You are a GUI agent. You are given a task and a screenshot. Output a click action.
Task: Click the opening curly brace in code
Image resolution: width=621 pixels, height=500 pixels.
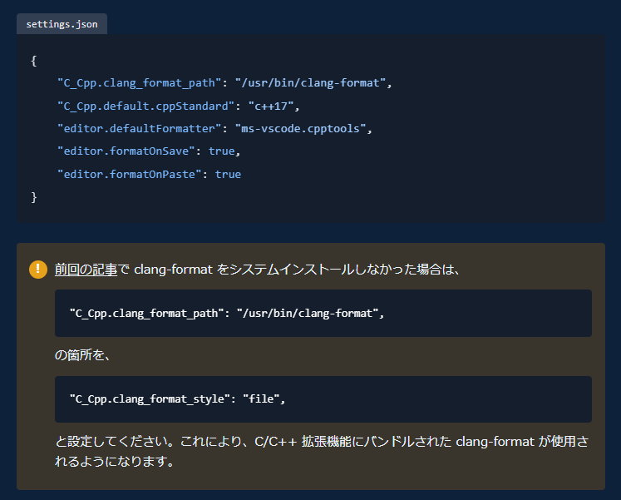[34, 61]
